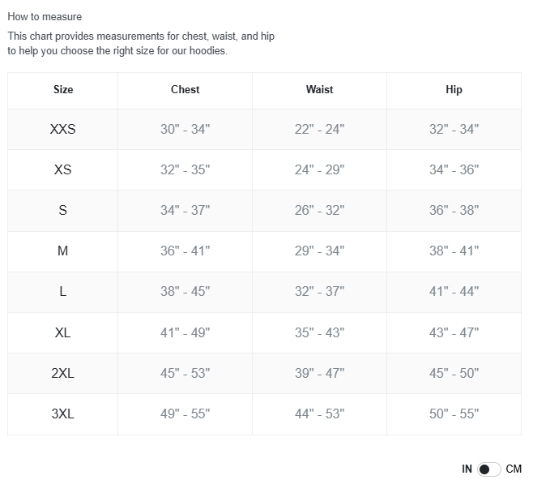Select the 3XL size row label
533x497 pixels.
63,414
